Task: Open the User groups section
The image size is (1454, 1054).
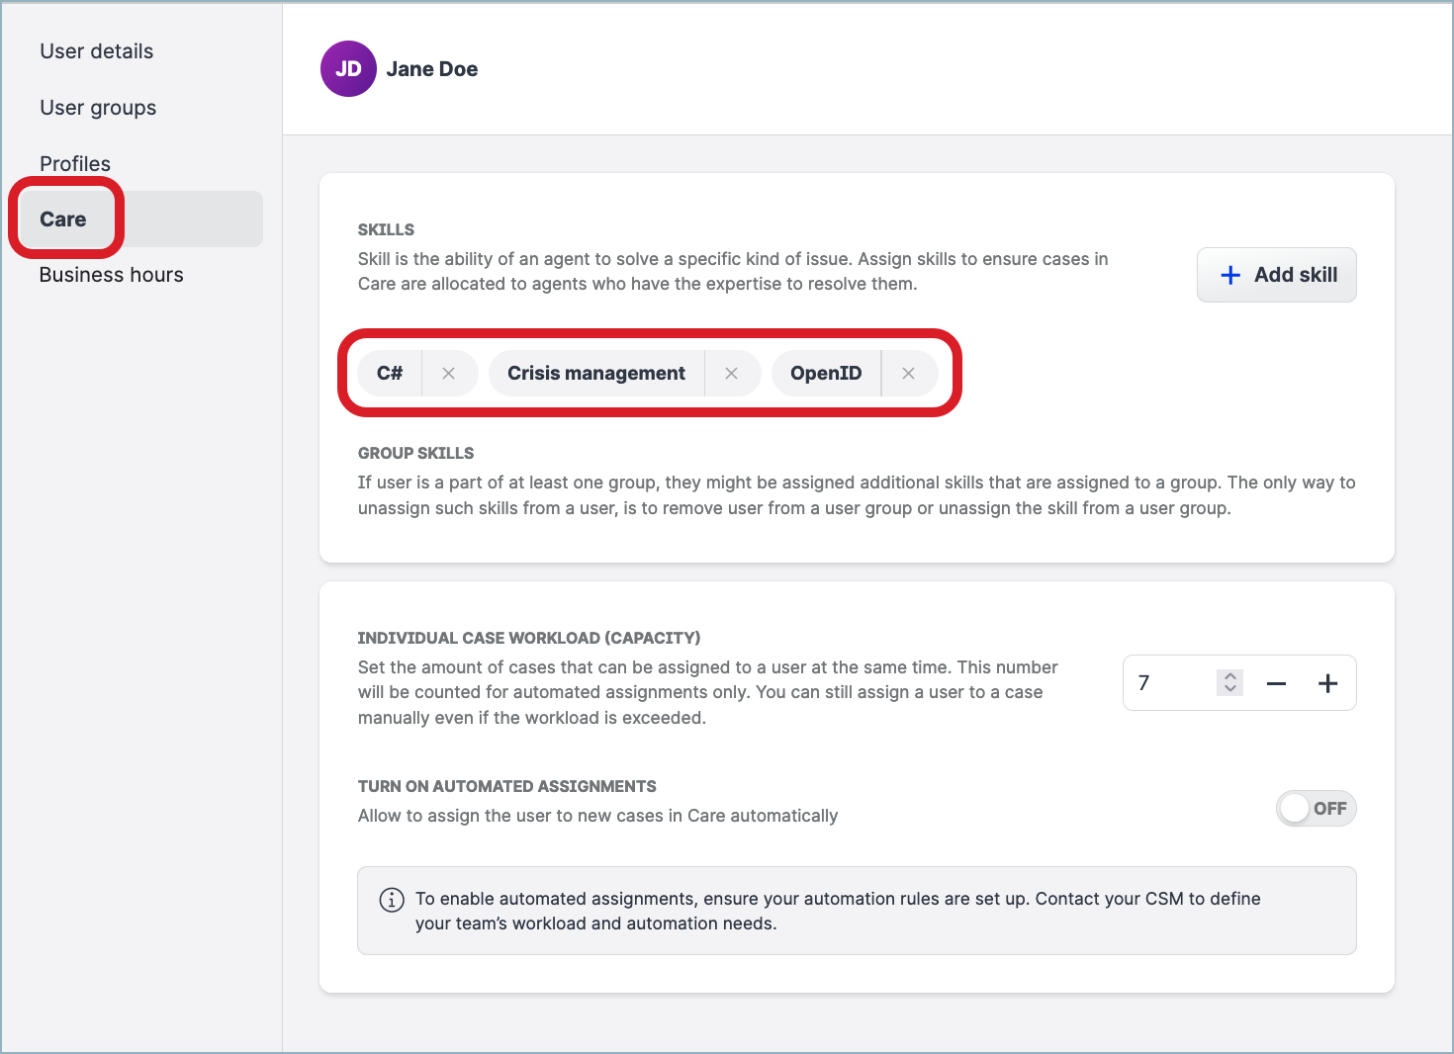Action: click(x=98, y=107)
